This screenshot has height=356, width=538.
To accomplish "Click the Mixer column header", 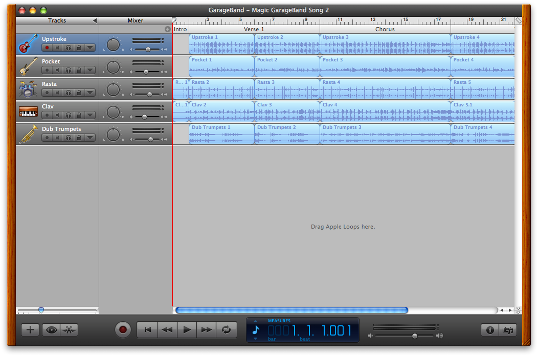I will pos(136,20).
